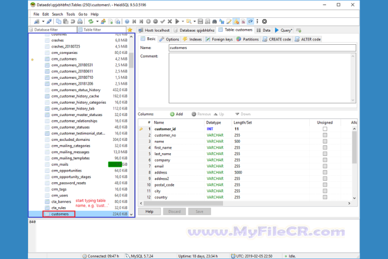Click the yellow favorites star icon
Viewport: 388px width, 259px height.
(x=130, y=30)
